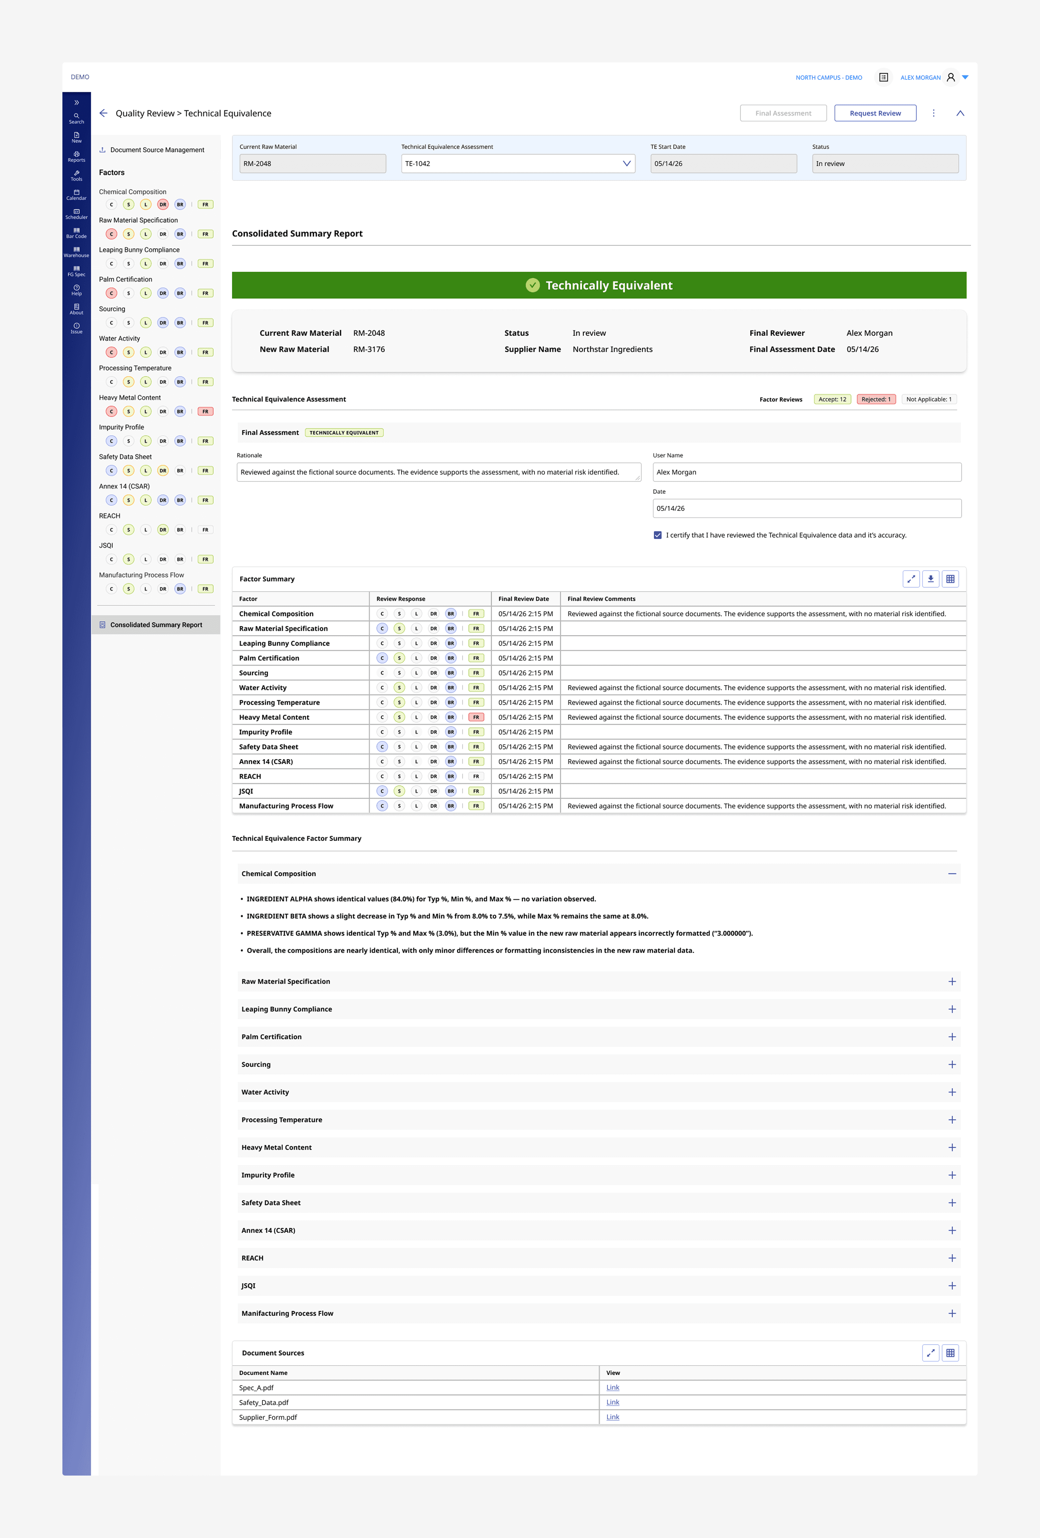Open Tools in the sidebar
Viewport: 1040px width, 1538px height.
(76, 175)
